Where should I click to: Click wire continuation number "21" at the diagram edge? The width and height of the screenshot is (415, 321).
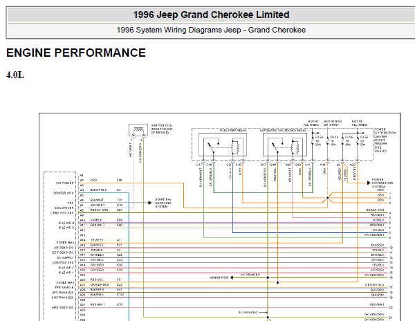(x=391, y=318)
